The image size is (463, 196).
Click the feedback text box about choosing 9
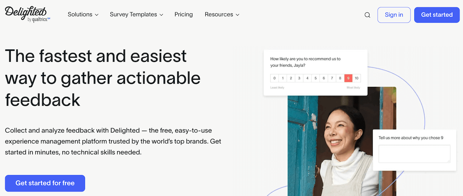pos(414,154)
